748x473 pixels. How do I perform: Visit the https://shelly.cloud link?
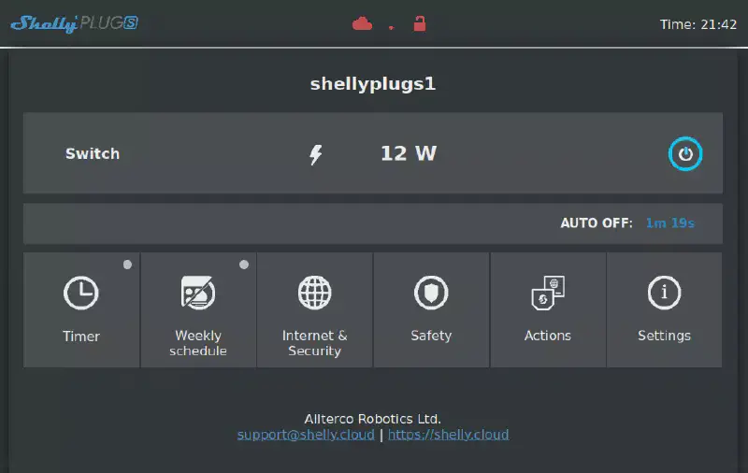[448, 435]
